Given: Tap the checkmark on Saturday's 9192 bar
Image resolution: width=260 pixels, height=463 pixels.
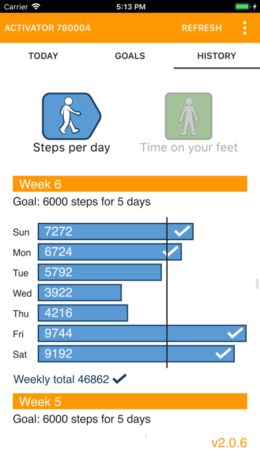Looking at the screenshot, I should click(x=224, y=353).
